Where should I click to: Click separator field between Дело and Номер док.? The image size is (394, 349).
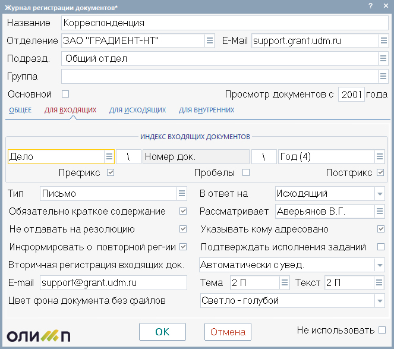128,156
